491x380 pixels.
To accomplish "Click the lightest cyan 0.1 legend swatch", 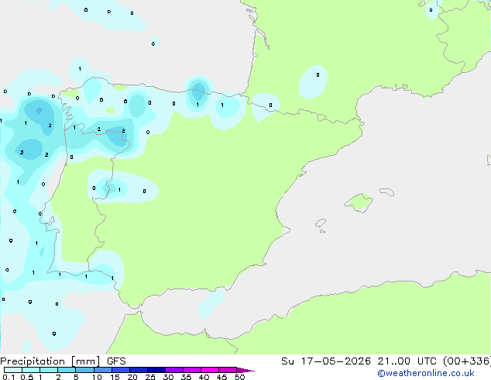I will pyautogui.click(x=13, y=370).
